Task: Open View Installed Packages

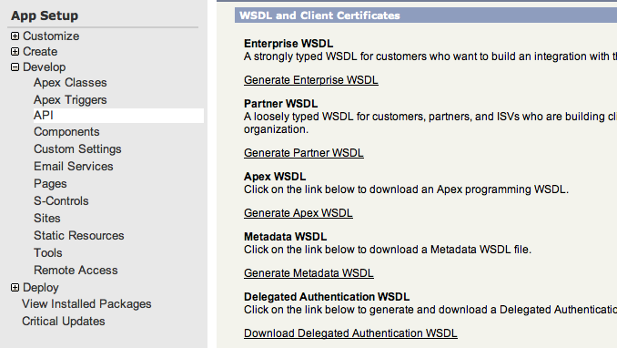Action: pos(86,304)
